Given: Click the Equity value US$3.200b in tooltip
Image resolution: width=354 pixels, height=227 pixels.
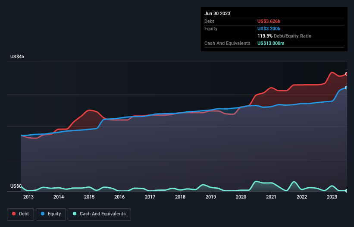Looking at the screenshot, I should (x=269, y=28).
